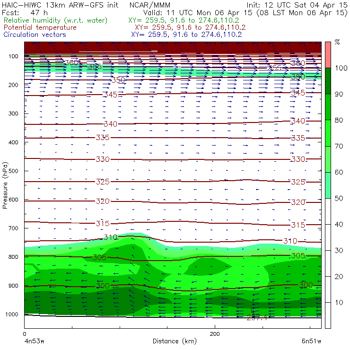The image size is (350, 350).
Task: Click the colorbar '10' label
Action: click(339, 303)
